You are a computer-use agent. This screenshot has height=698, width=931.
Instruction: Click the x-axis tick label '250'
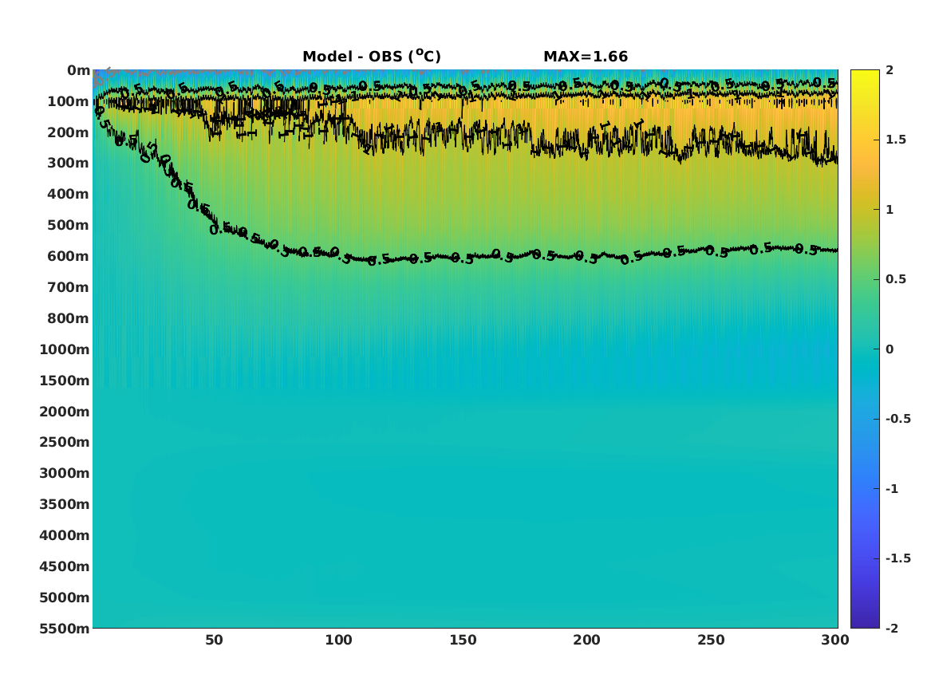tap(711, 640)
